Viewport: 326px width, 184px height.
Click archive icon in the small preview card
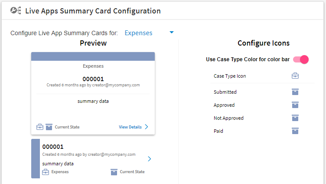114,172
